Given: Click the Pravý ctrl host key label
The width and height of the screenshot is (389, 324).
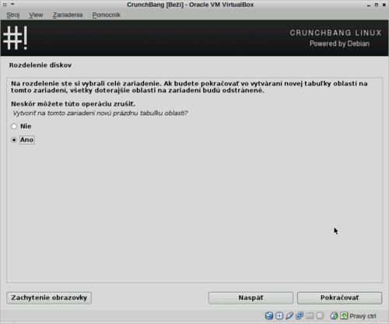Looking at the screenshot, I should pyautogui.click(x=363, y=316).
